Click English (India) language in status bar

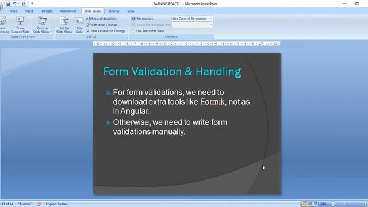pyautogui.click(x=56, y=204)
